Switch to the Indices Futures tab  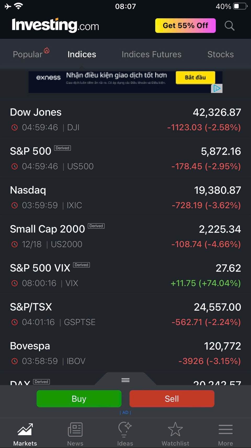(151, 54)
